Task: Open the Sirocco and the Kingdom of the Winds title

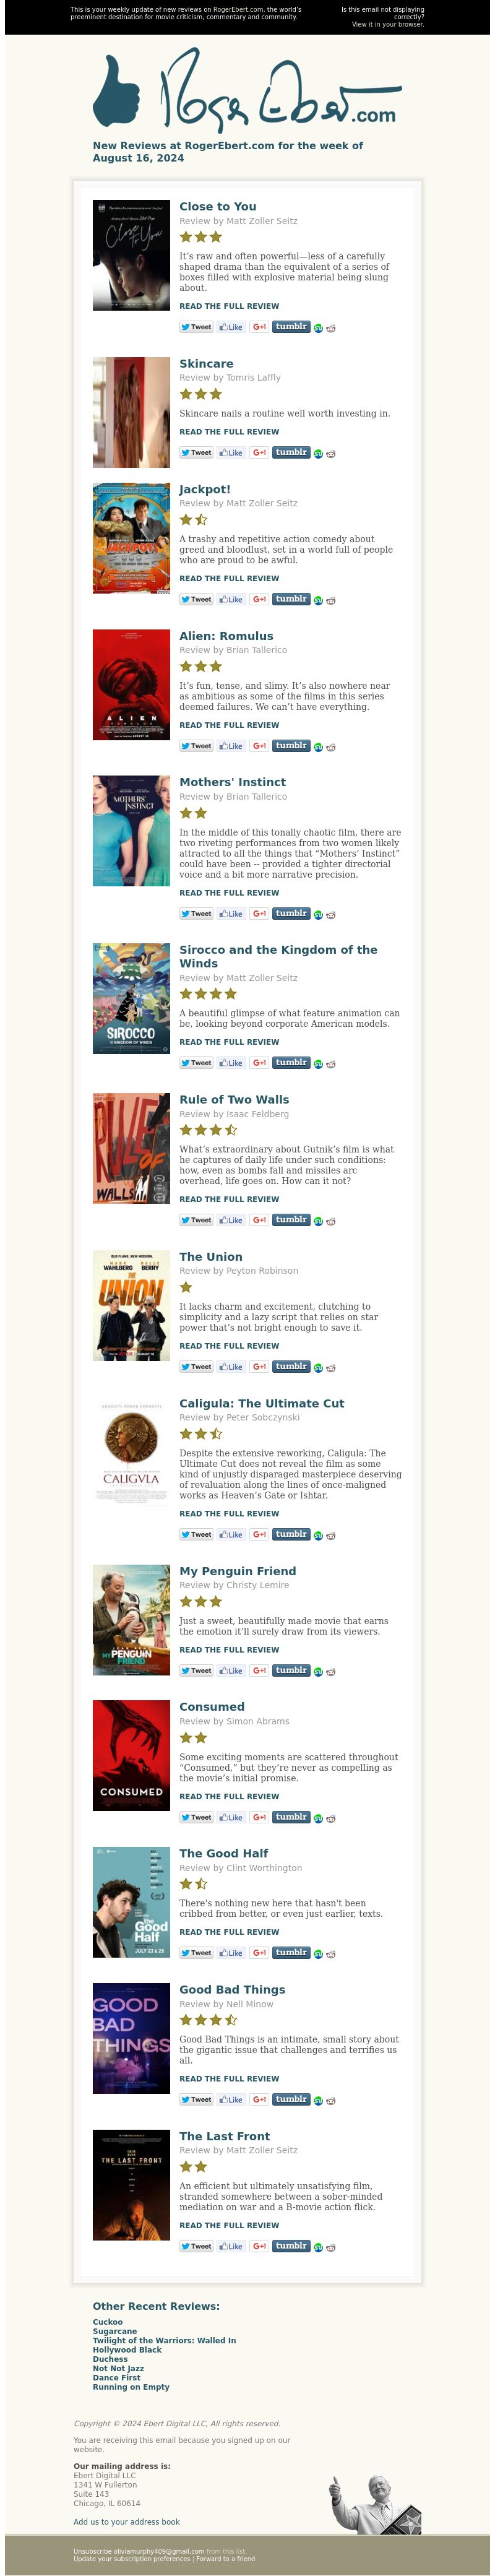Action: 278,956
